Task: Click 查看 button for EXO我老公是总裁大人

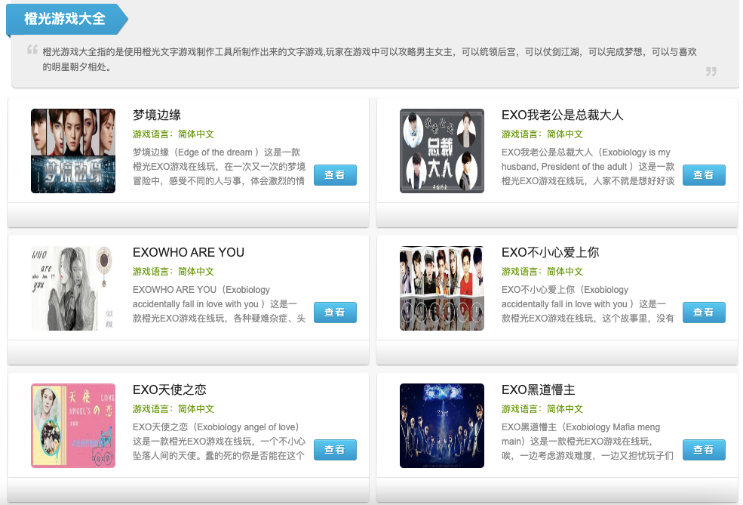Action: coord(704,175)
